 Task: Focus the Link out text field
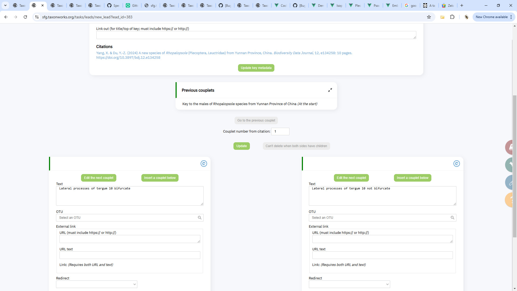256,35
